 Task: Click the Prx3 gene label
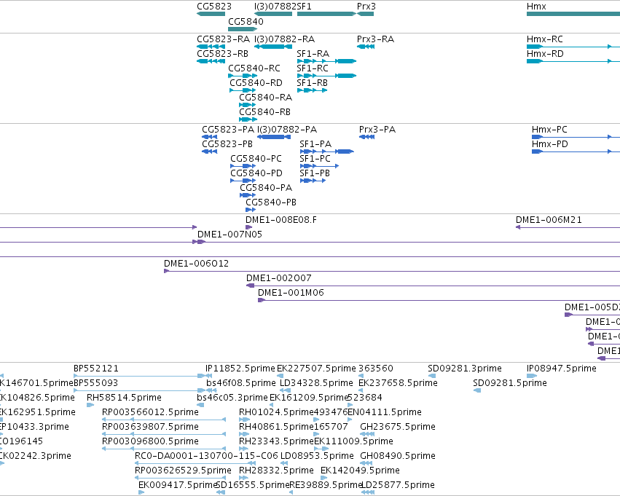point(366,7)
